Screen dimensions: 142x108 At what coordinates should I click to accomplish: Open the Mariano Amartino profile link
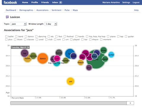click(x=111, y=2)
